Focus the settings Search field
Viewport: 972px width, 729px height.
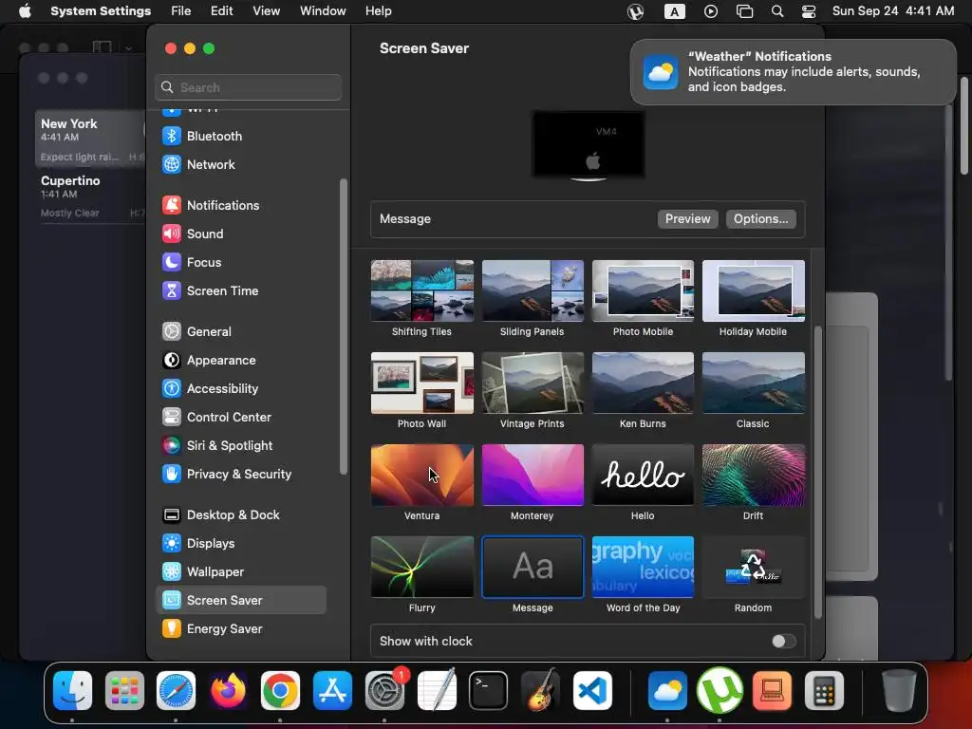(x=248, y=87)
